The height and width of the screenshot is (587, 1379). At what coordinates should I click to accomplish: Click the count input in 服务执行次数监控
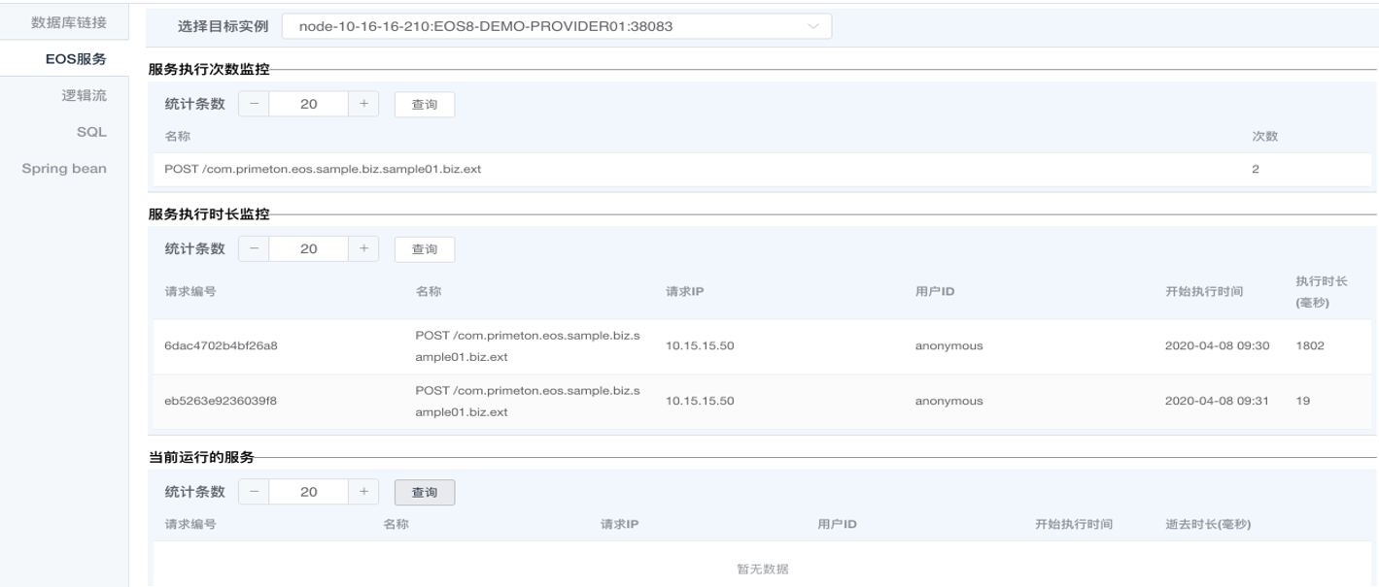[x=308, y=105]
